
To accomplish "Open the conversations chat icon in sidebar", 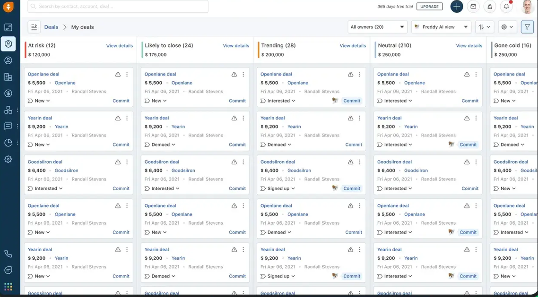I will click(8, 126).
